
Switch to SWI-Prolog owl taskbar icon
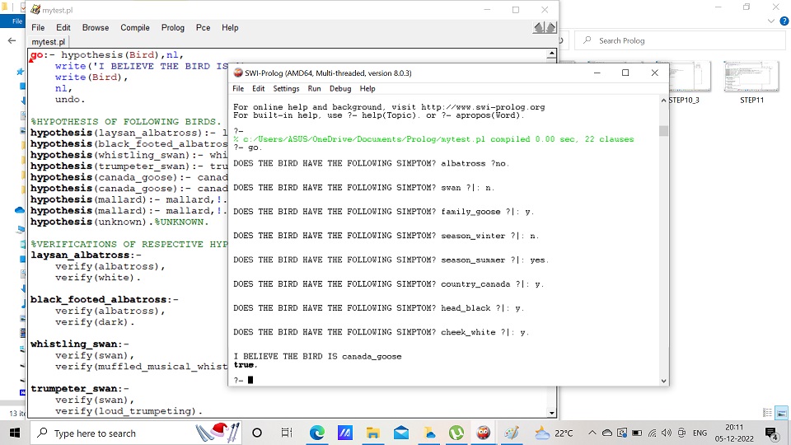click(x=484, y=433)
